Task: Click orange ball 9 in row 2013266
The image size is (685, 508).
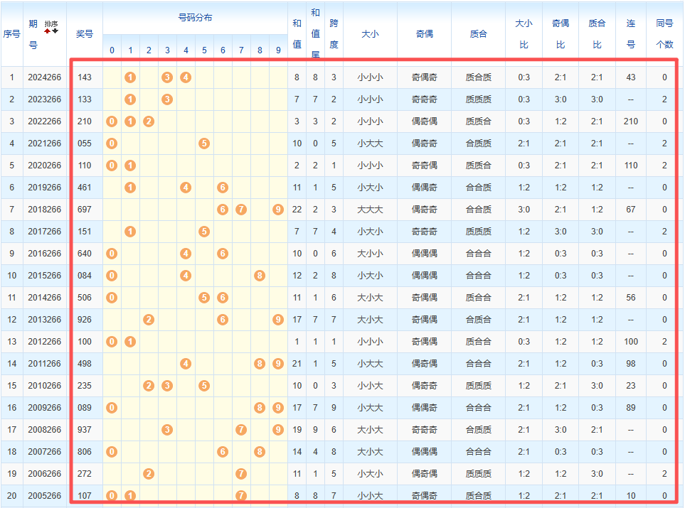Action: click(x=278, y=320)
